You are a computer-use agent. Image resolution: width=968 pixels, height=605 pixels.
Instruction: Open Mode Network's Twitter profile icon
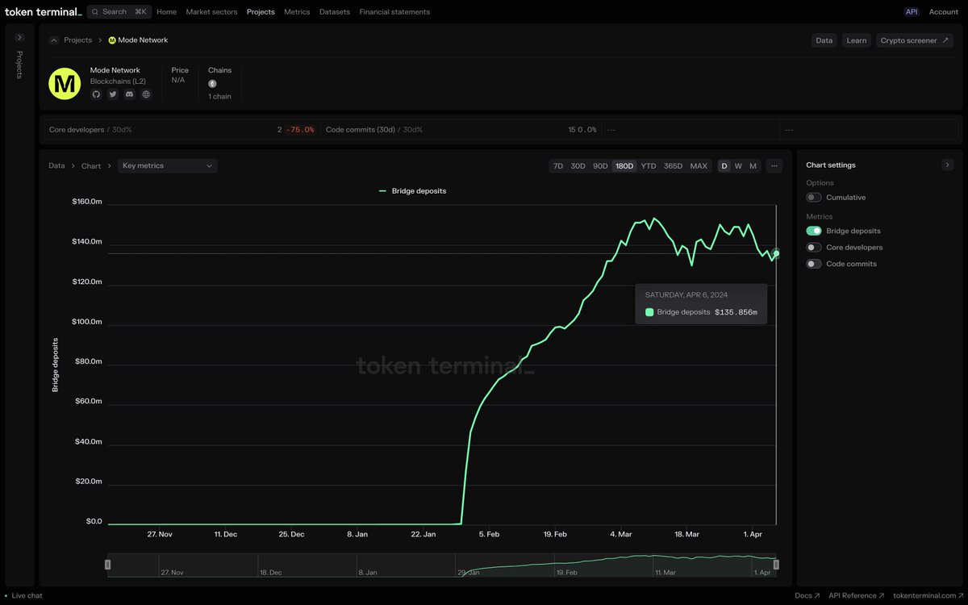(112, 94)
